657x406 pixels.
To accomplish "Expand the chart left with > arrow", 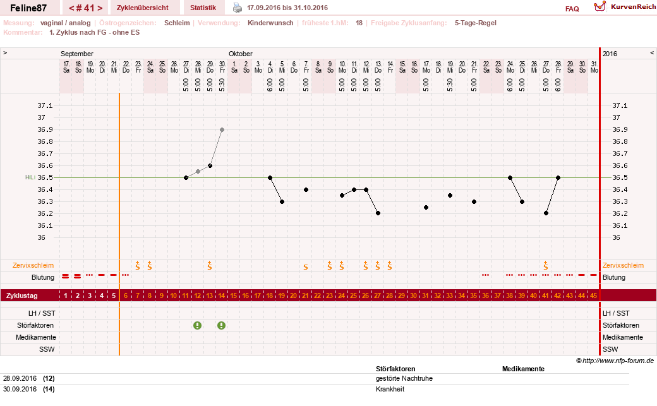I will tap(5, 53).
